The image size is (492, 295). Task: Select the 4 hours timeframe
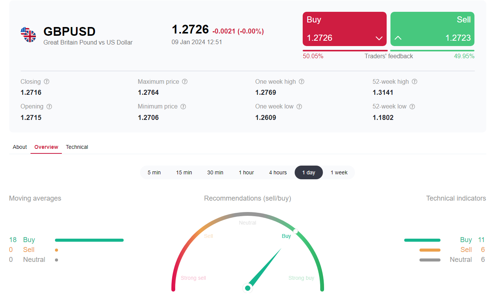tap(278, 172)
